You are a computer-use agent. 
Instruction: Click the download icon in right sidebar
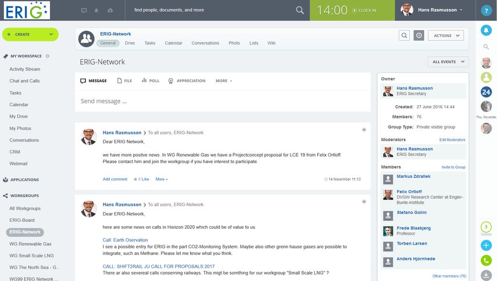486,275
